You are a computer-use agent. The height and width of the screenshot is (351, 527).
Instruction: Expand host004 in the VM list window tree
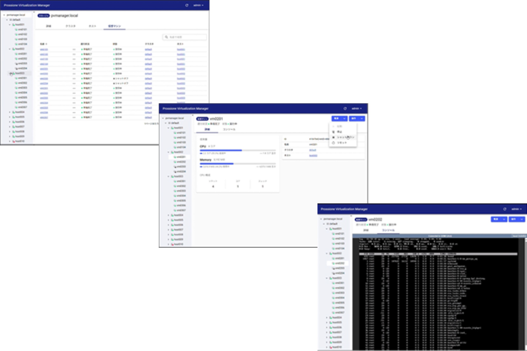10,112
